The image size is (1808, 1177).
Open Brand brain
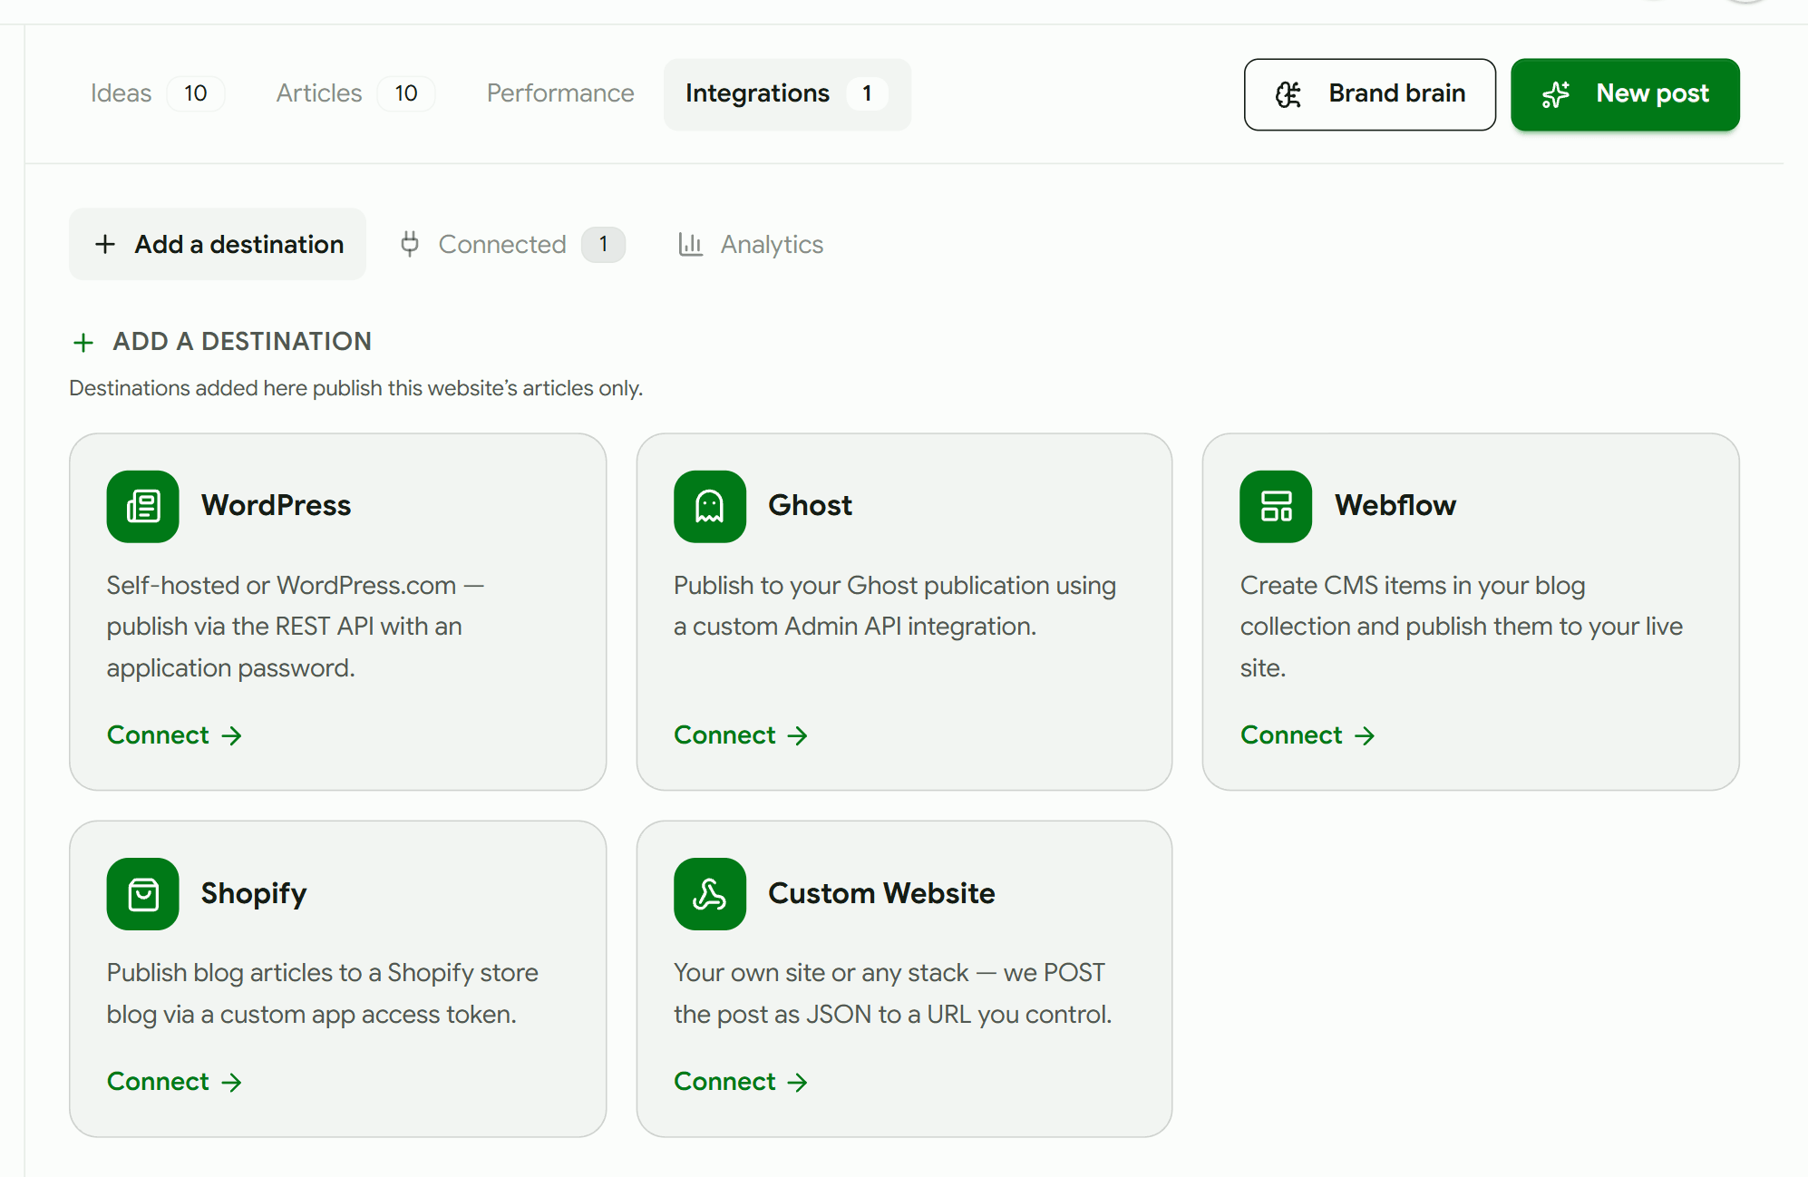[1369, 94]
